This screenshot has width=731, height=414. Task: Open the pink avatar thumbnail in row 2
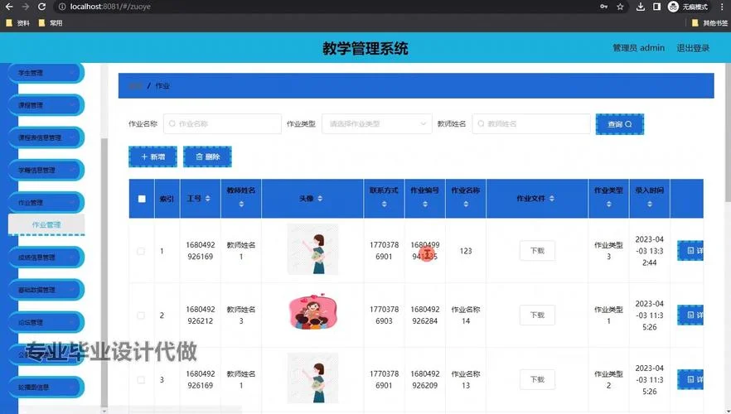(312, 311)
